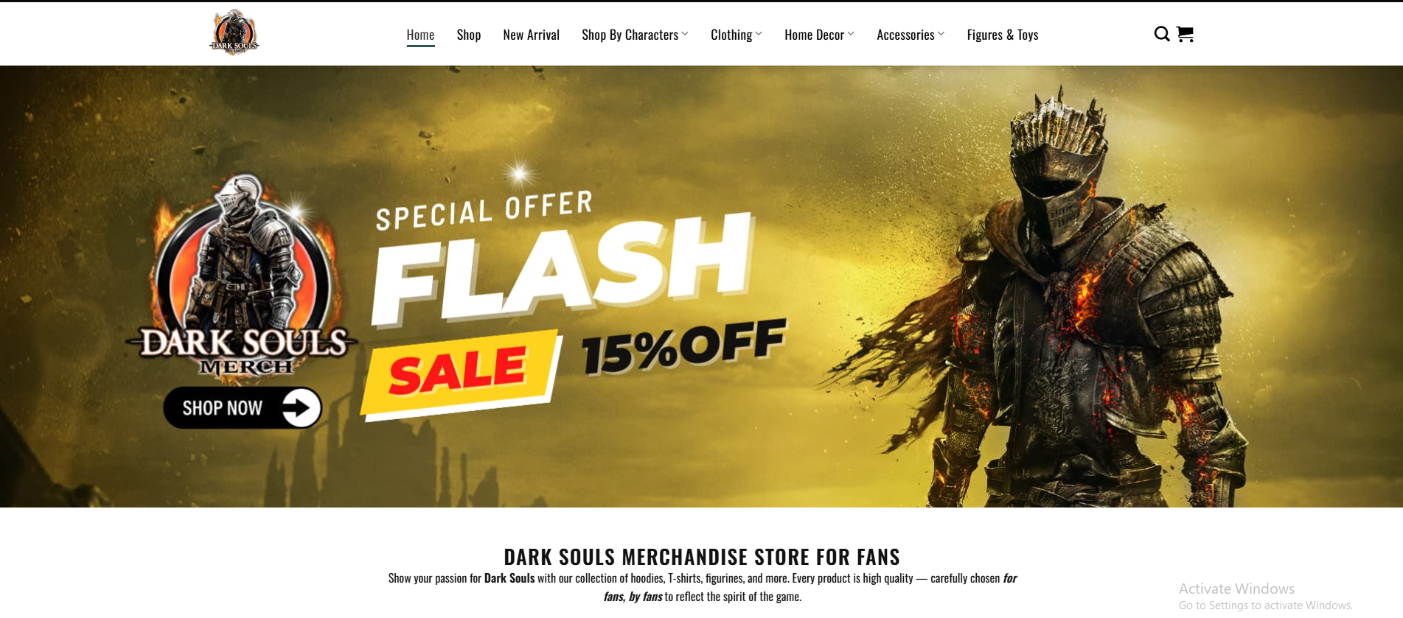Expand the Clothing dropdown chevron
Viewport: 1403px width, 618px height.
[759, 34]
